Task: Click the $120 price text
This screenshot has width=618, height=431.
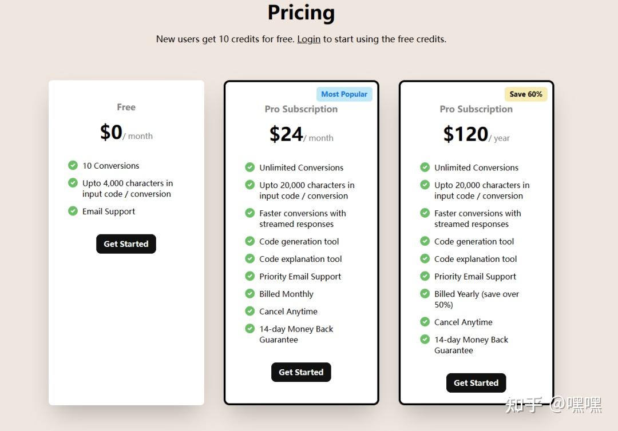Action: [466, 134]
